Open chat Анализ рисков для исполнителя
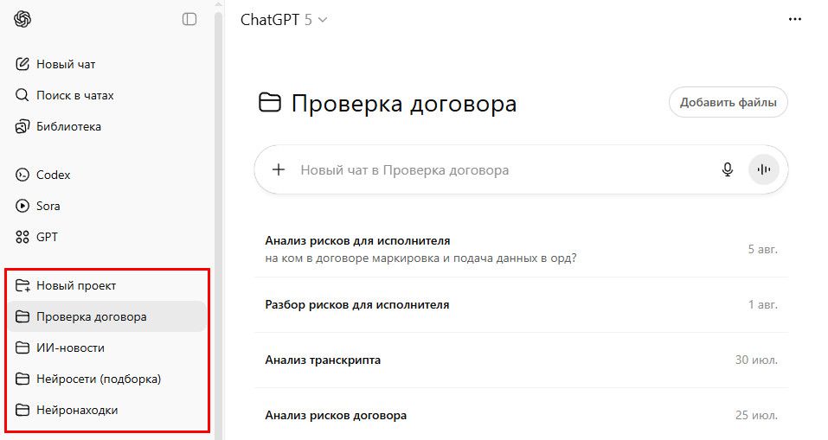 (521, 249)
